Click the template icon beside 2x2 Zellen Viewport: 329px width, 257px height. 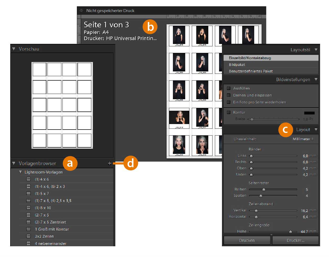tap(28, 236)
